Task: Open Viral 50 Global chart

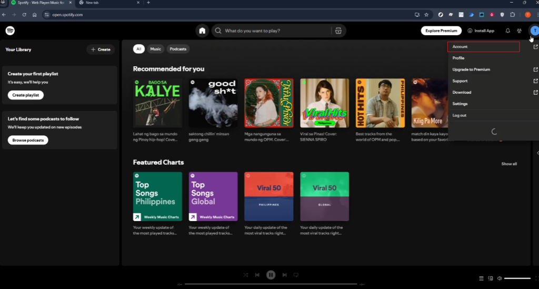Action: point(324,196)
